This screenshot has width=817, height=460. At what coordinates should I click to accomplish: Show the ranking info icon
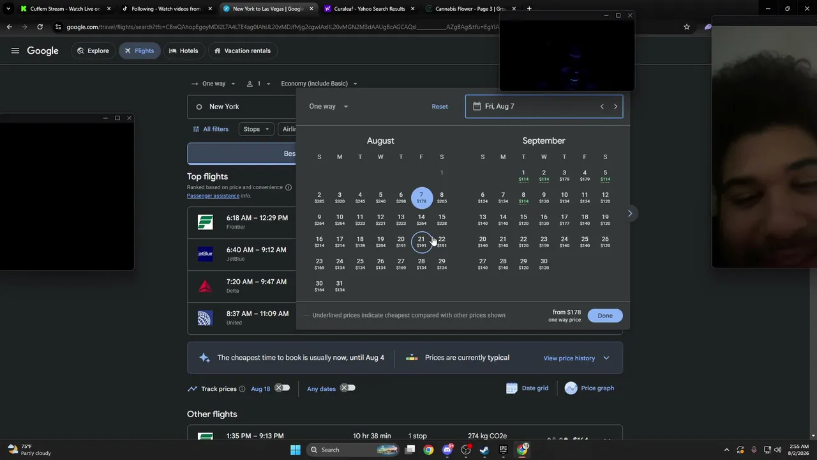click(x=289, y=188)
